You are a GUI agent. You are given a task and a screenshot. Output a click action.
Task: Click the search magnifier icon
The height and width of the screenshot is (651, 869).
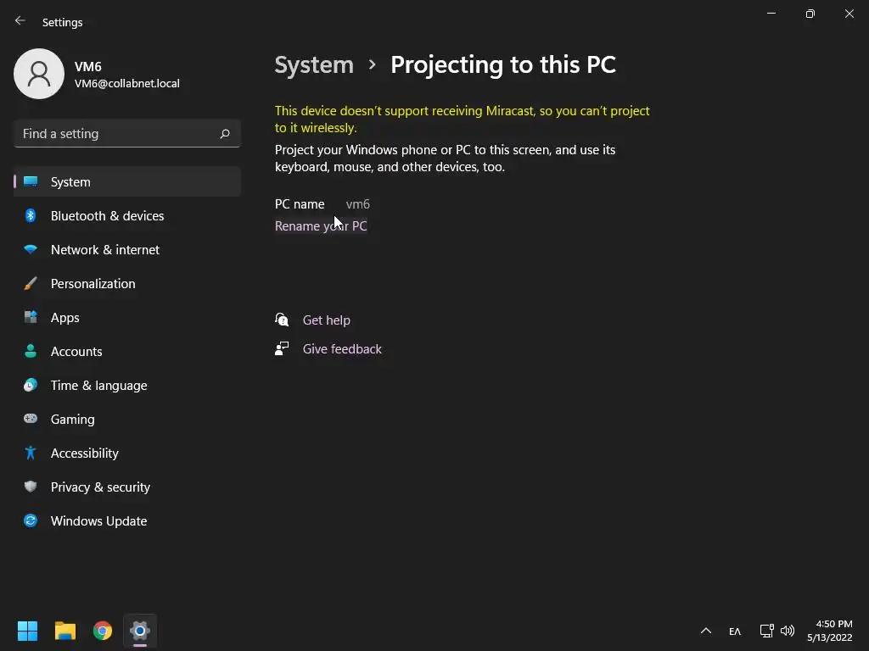[225, 134]
